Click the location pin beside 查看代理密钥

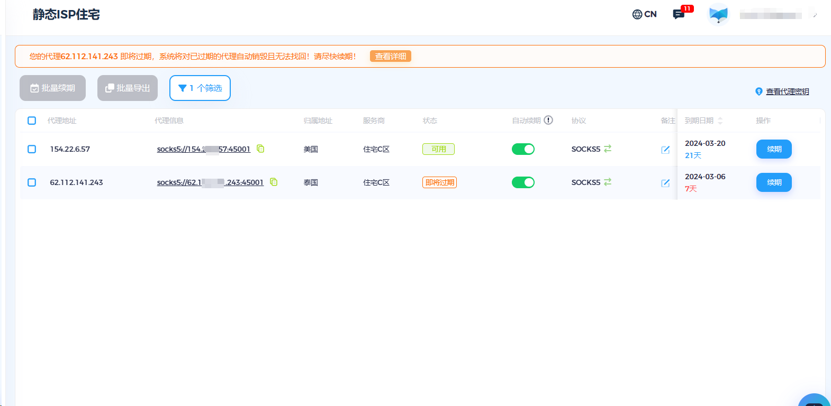pyautogui.click(x=759, y=91)
